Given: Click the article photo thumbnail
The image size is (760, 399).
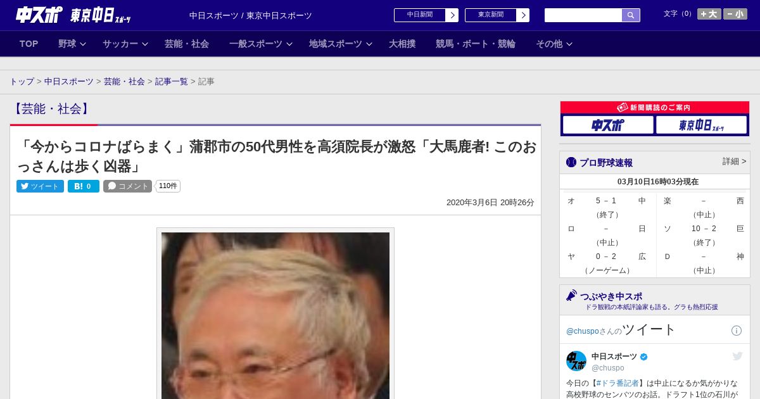Looking at the screenshot, I should coord(275,315).
